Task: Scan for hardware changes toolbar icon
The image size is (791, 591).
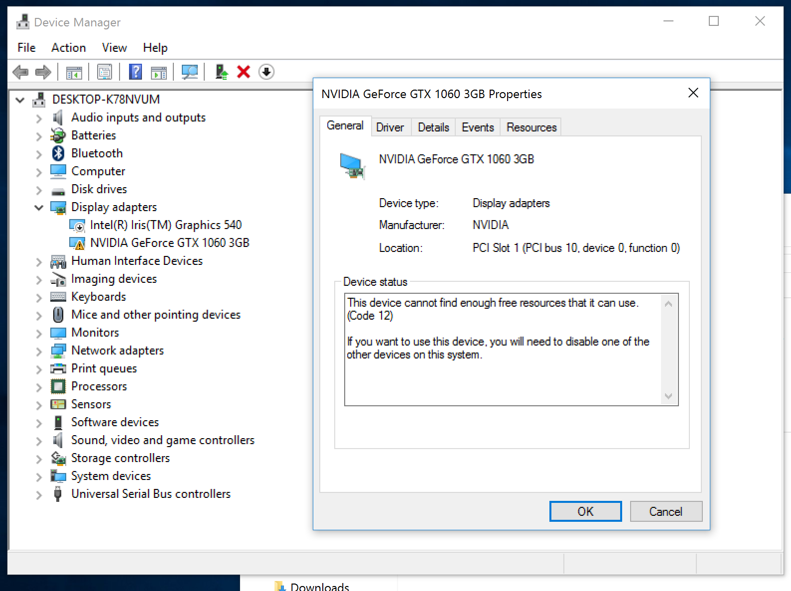Action: tap(189, 72)
